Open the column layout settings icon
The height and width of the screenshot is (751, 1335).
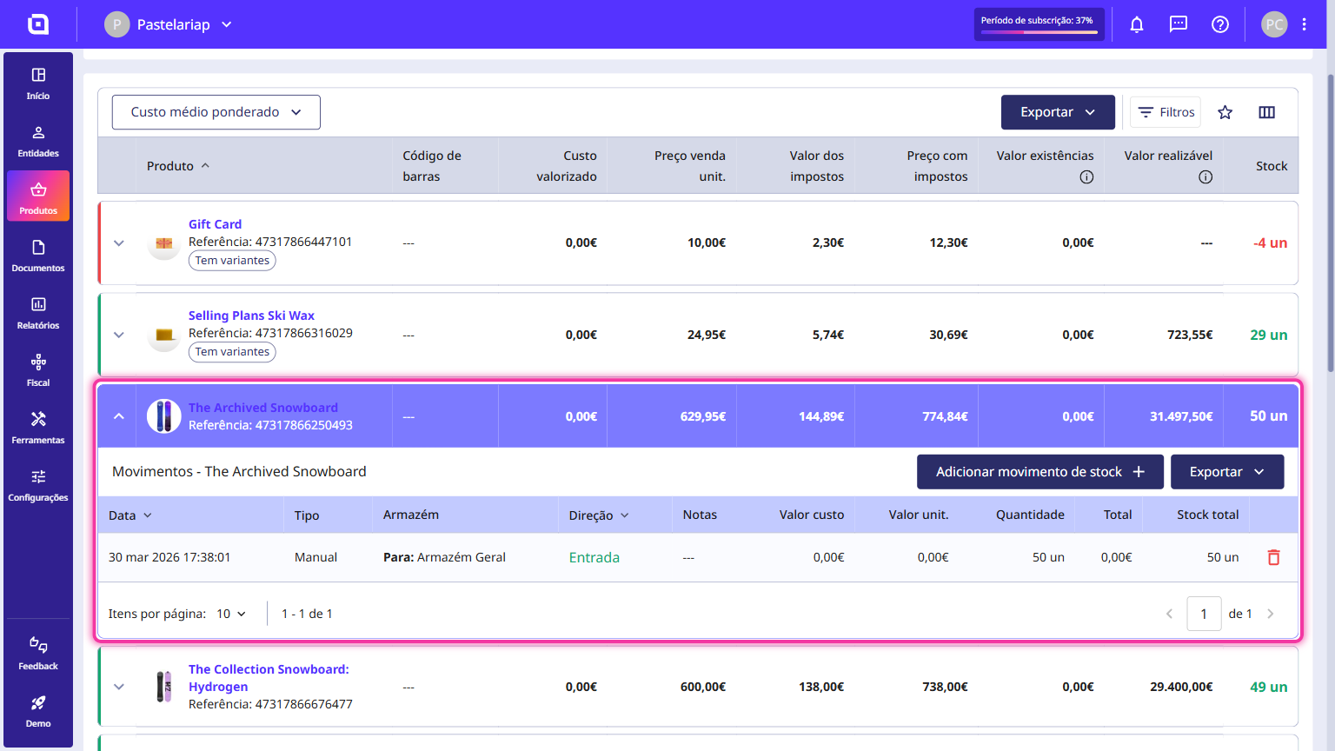[1267, 112]
